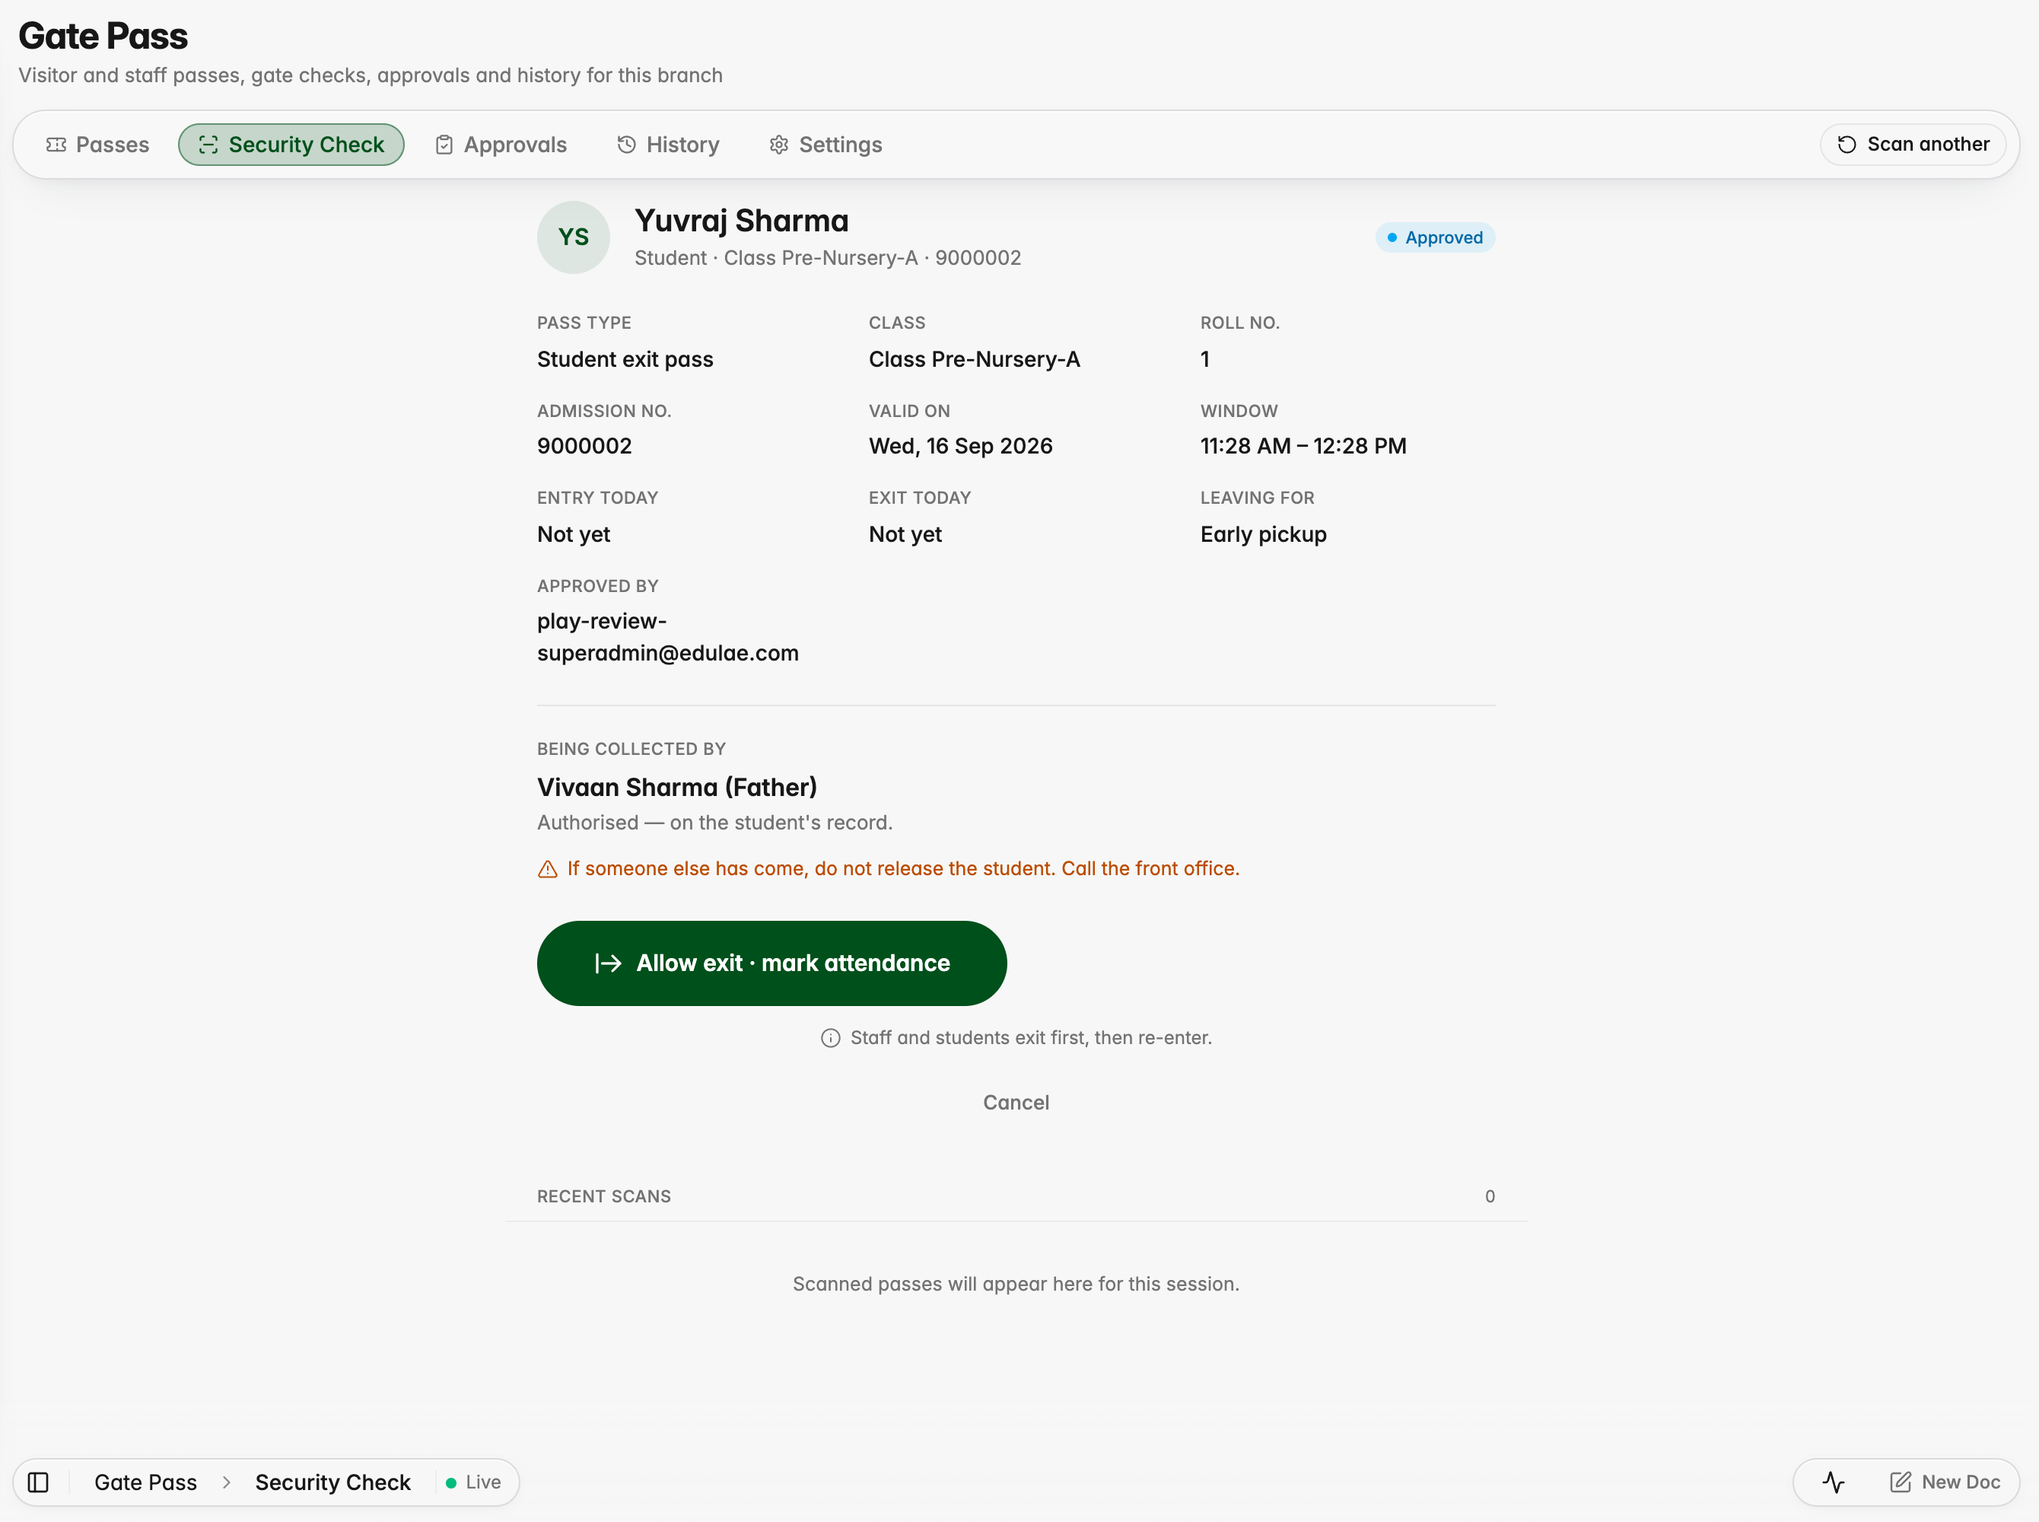Viewport: 2039px width, 1522px height.
Task: Click the warning triangle icon
Action: pos(547,870)
